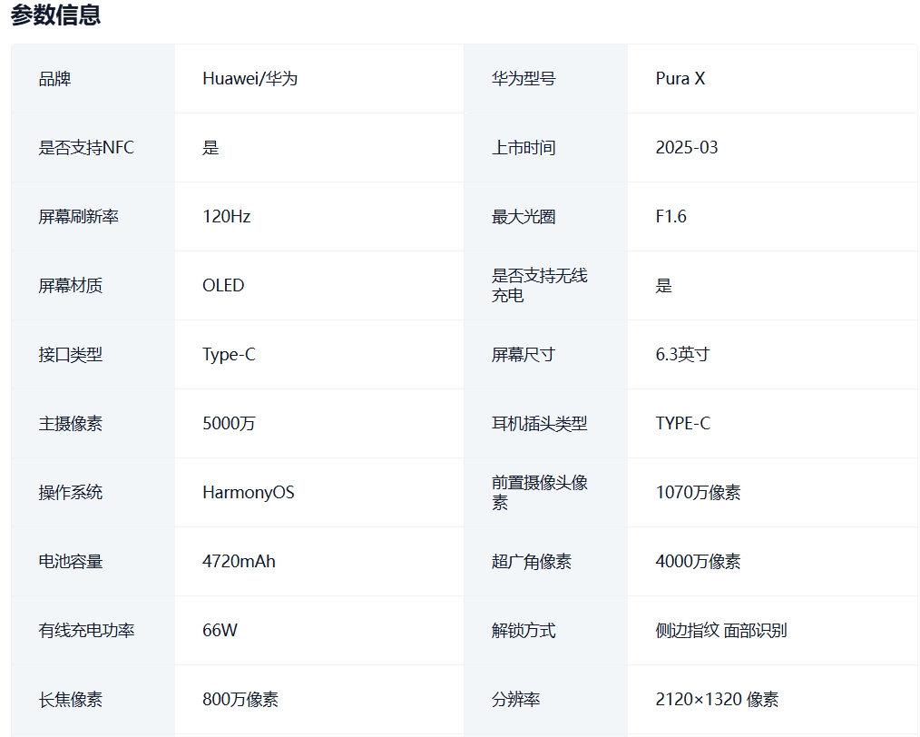
Task: Click the 接口类型 label
Action: pyautogui.click(x=71, y=354)
